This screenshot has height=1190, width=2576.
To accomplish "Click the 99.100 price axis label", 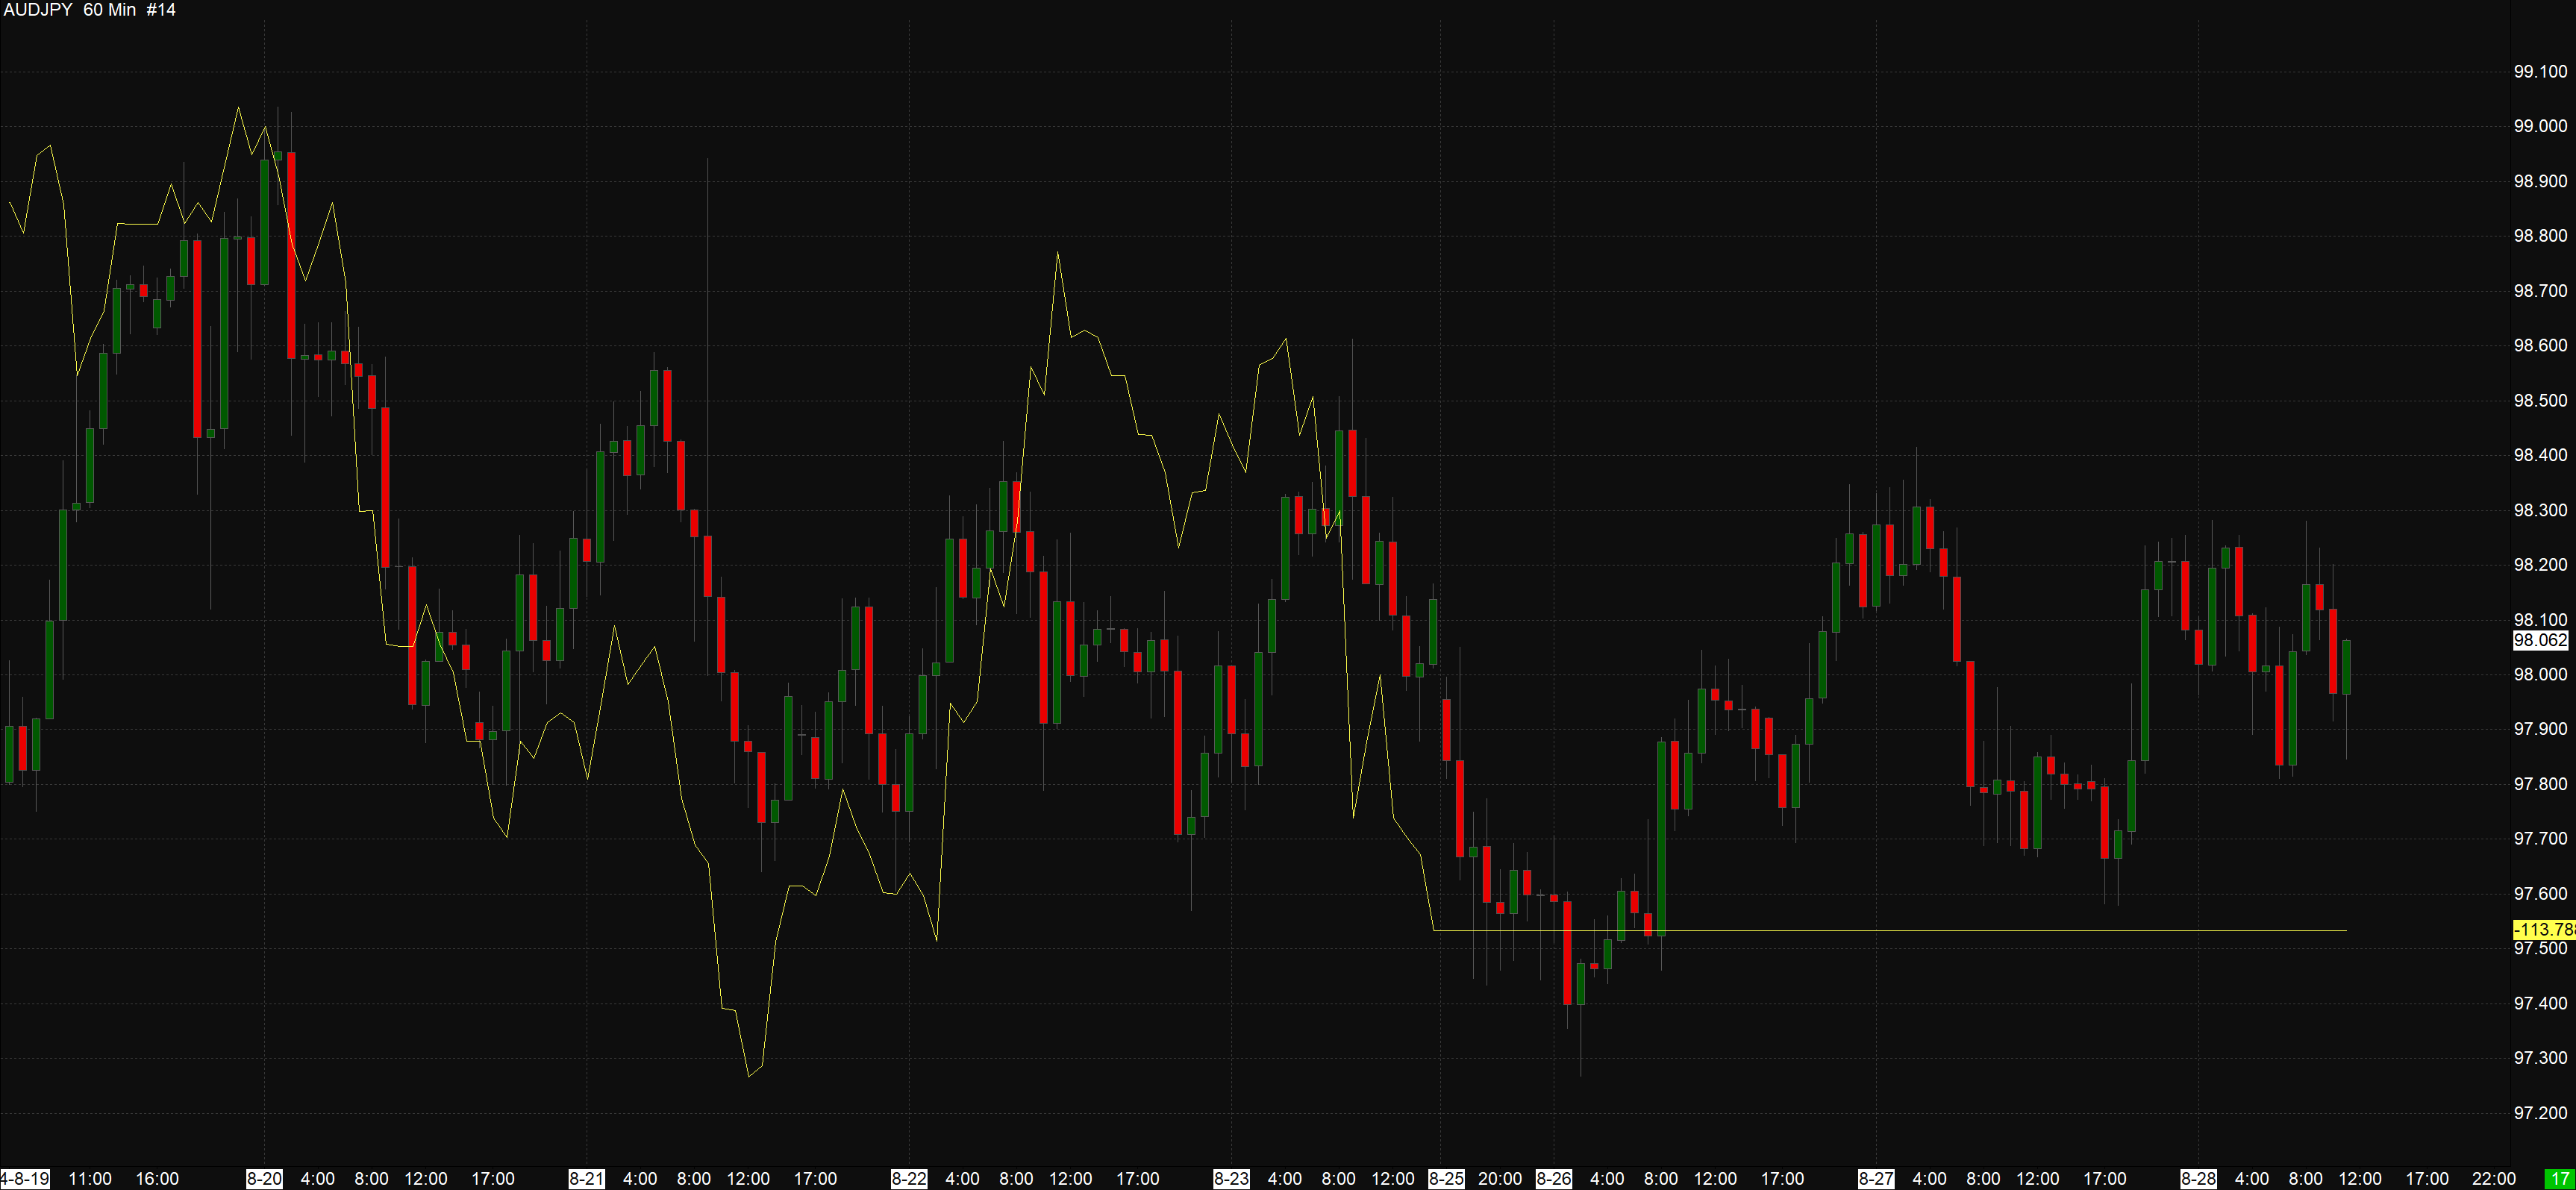I will [x=2540, y=71].
